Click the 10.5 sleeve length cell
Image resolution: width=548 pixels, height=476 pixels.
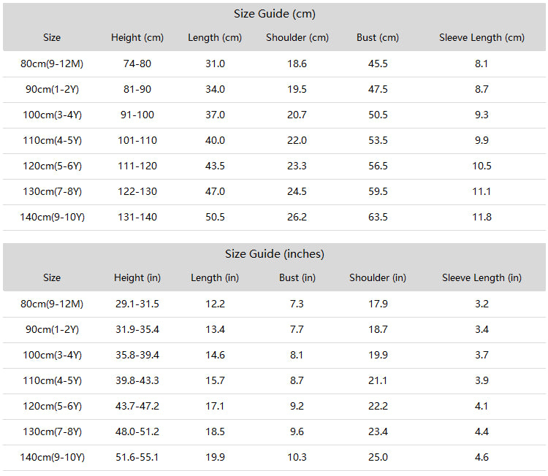click(x=482, y=166)
